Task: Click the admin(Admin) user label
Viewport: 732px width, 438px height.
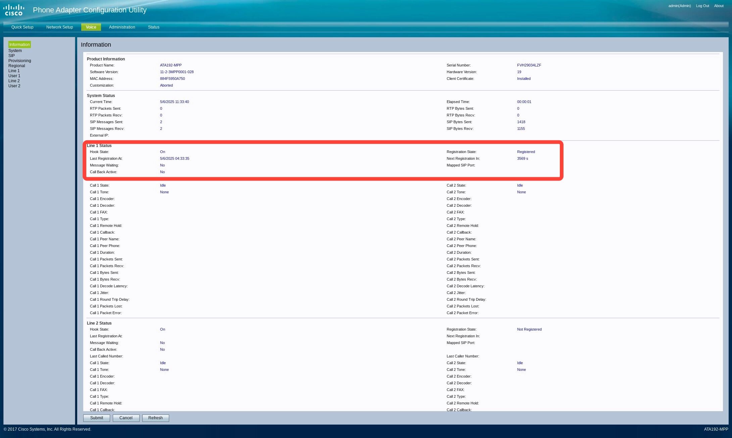Action: pyautogui.click(x=680, y=6)
